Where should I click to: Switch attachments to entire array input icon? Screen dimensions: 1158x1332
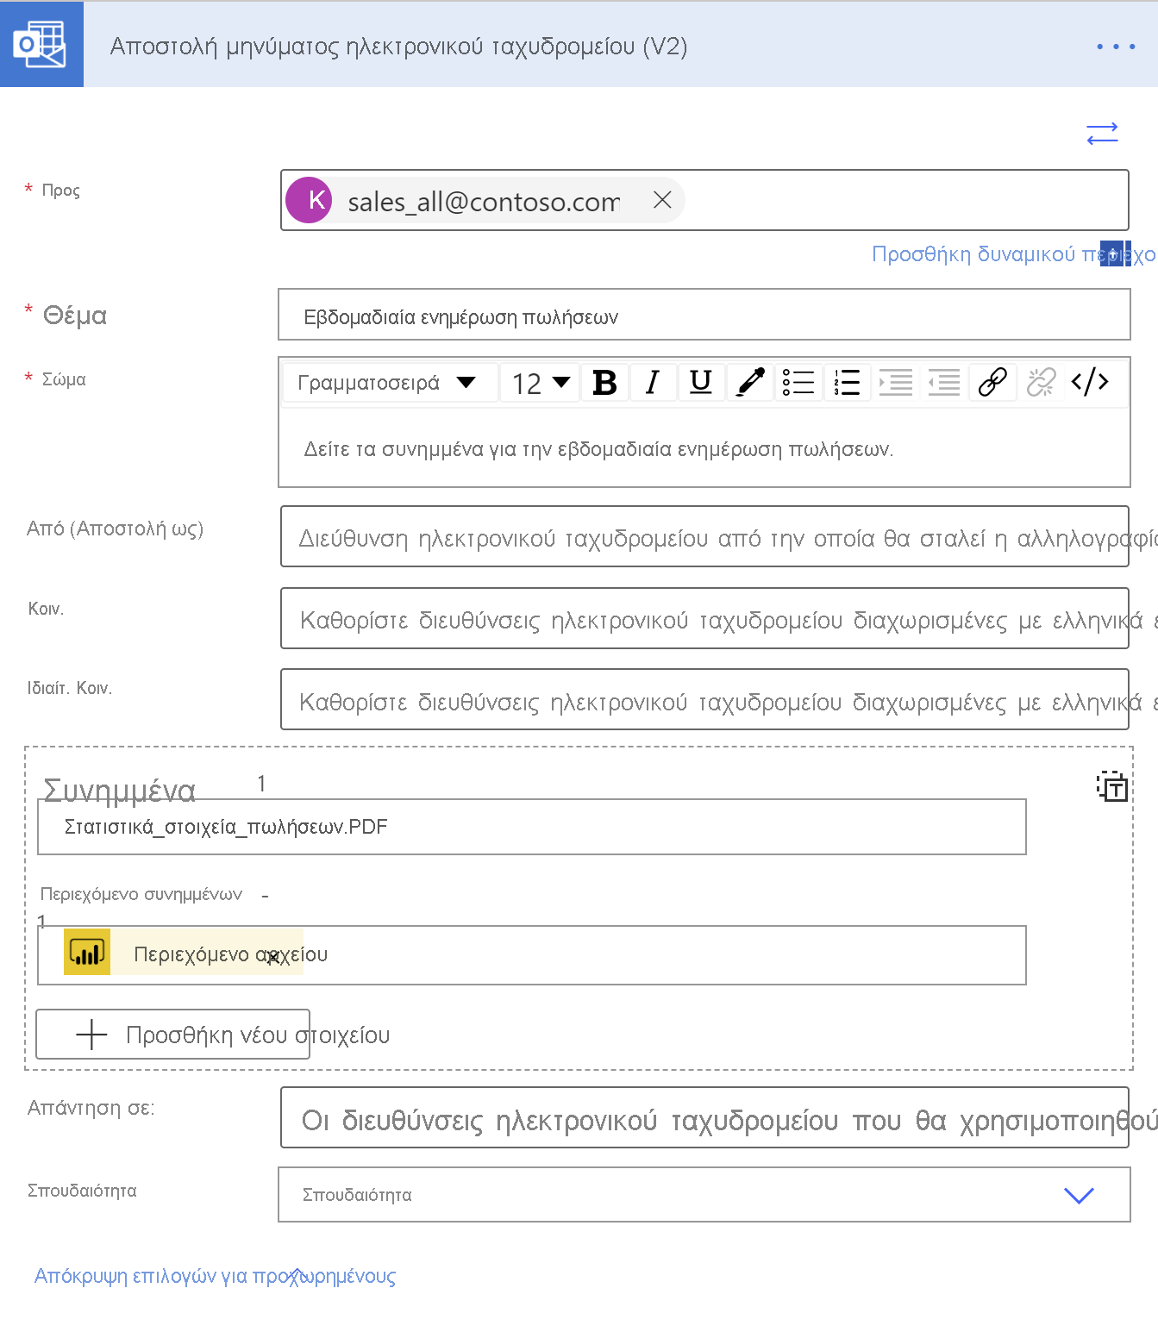click(x=1111, y=786)
